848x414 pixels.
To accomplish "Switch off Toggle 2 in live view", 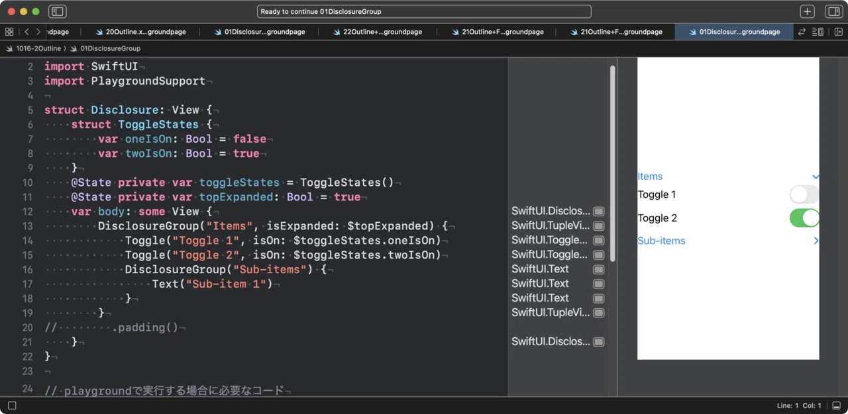I will click(x=804, y=218).
